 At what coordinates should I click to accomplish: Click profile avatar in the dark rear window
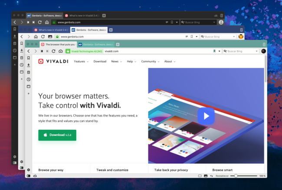(221, 22)
